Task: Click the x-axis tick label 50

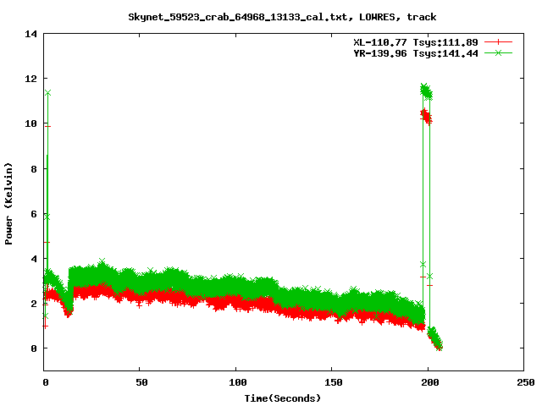Action: [x=141, y=382]
